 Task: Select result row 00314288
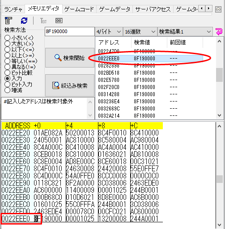[149, 94]
